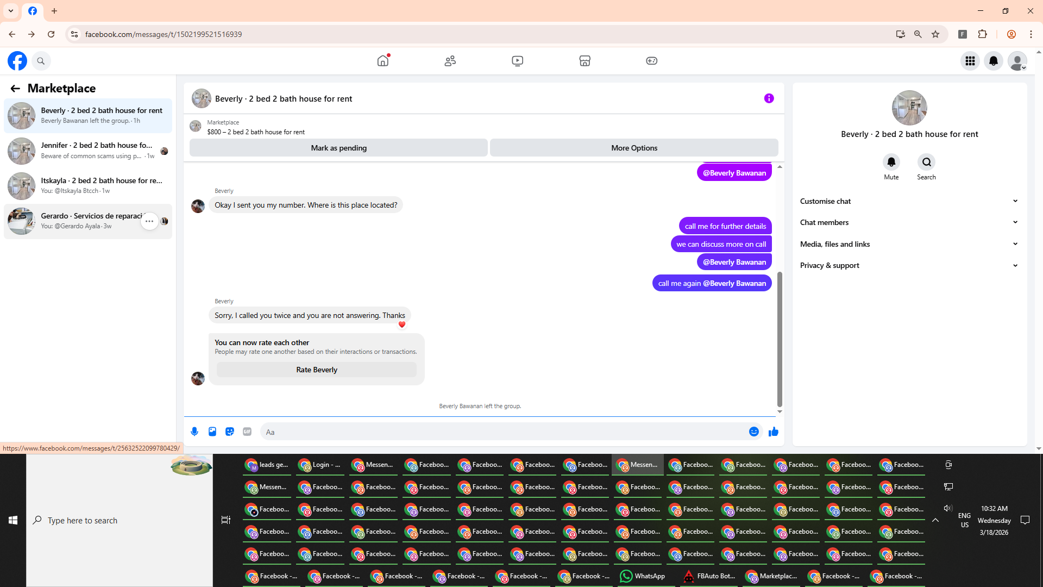Send a thumbs-up like
This screenshot has width=1043, height=587.
(774, 432)
